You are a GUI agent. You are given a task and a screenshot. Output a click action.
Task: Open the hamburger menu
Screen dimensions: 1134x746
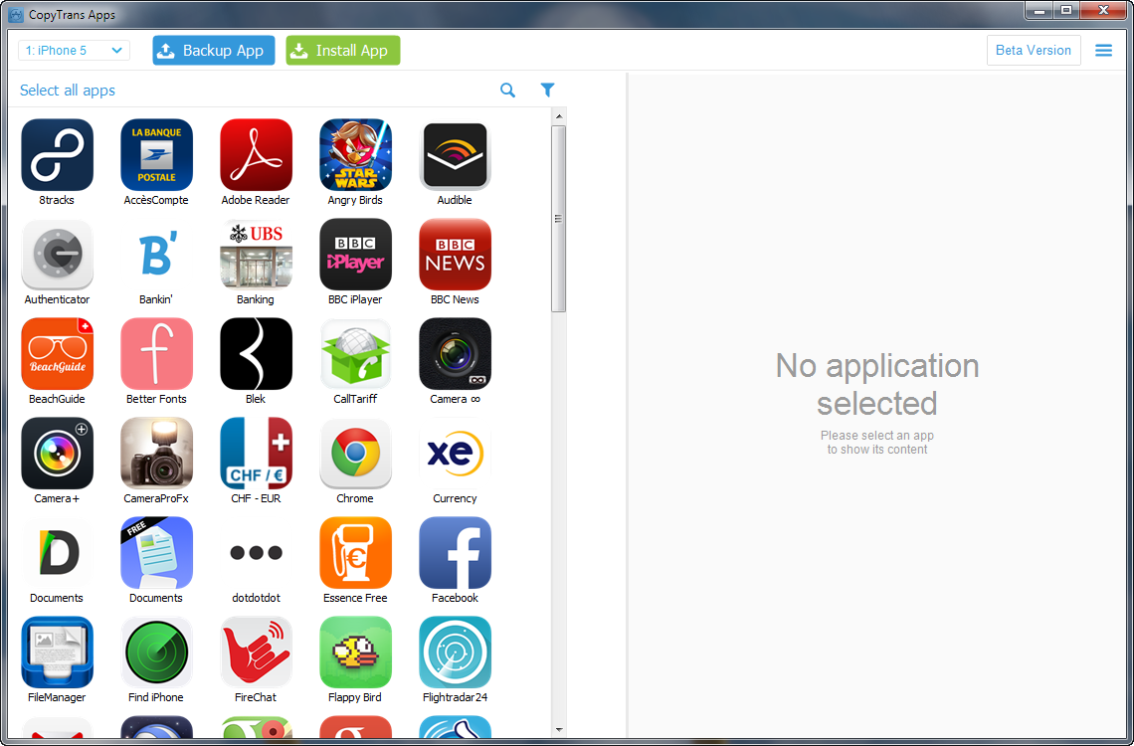[x=1103, y=51]
